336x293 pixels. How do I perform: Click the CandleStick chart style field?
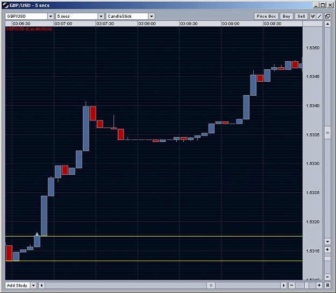(127, 16)
